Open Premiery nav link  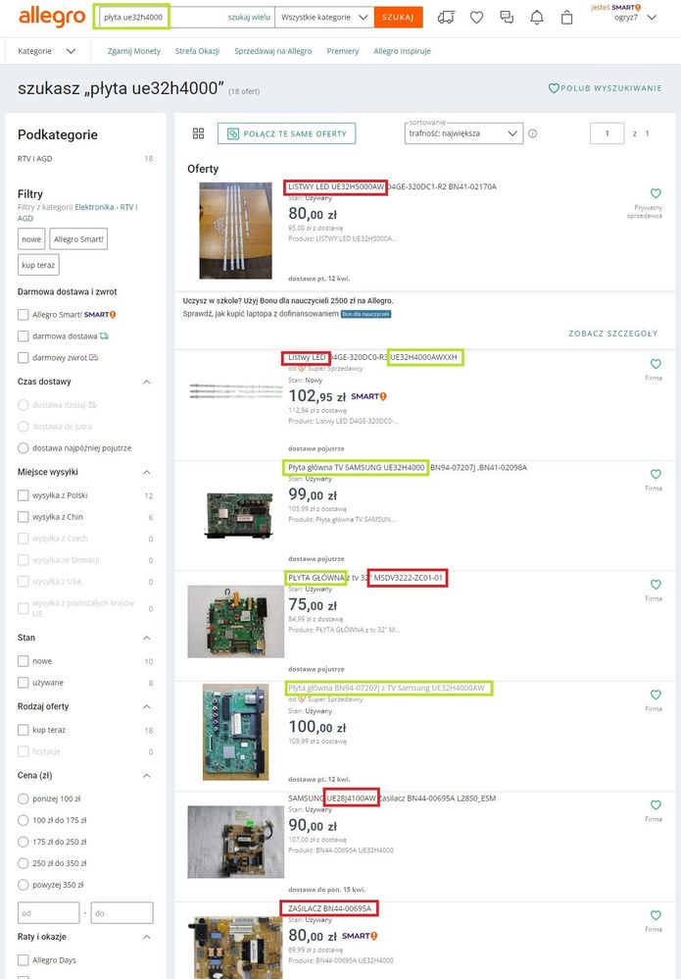pyautogui.click(x=342, y=51)
